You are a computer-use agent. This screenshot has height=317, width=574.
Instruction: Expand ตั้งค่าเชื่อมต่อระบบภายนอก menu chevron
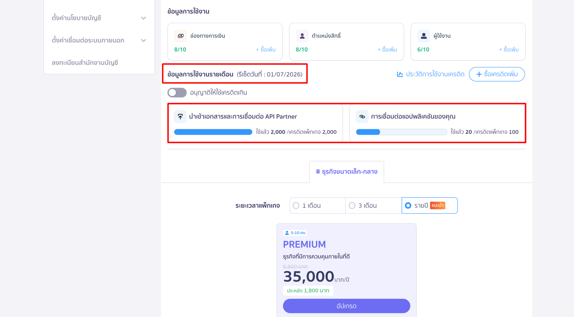point(143,40)
